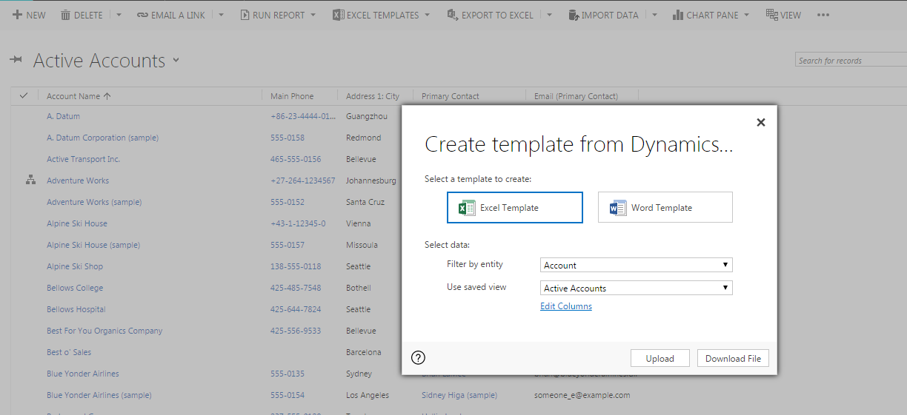Click the Barcelona city cell

(x=364, y=352)
